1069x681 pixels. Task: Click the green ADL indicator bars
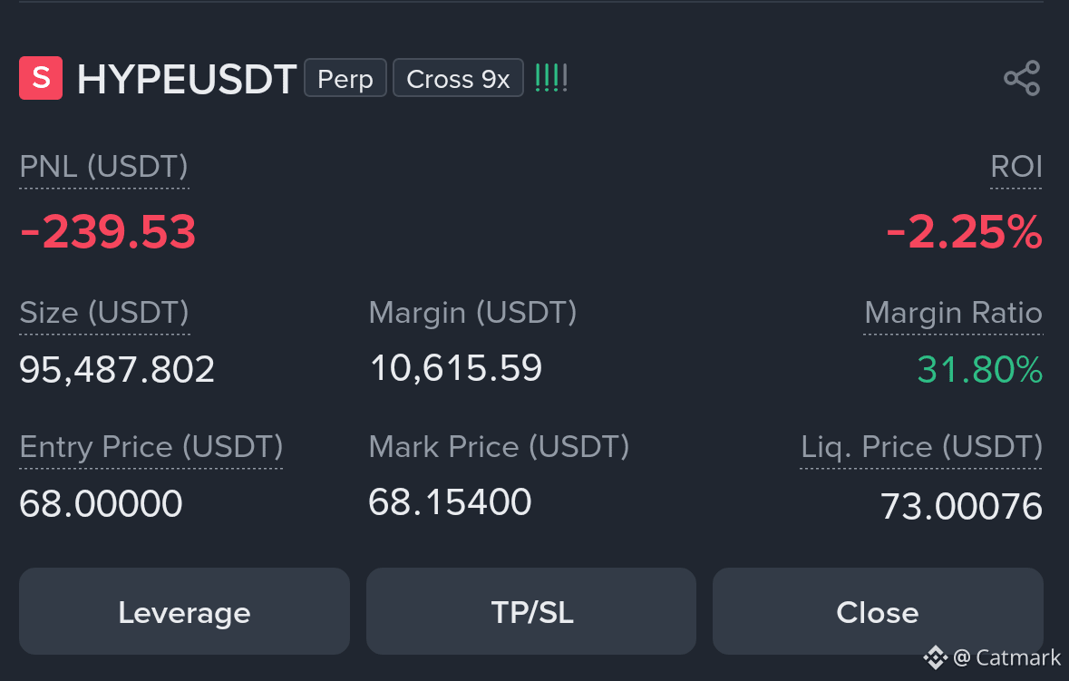coord(551,78)
